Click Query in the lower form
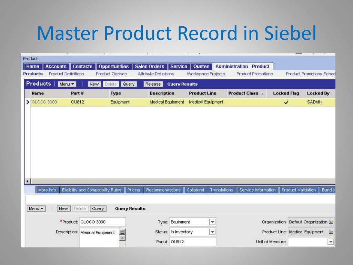Image resolution: width=353 pixels, height=265 pixels. pos(98,209)
